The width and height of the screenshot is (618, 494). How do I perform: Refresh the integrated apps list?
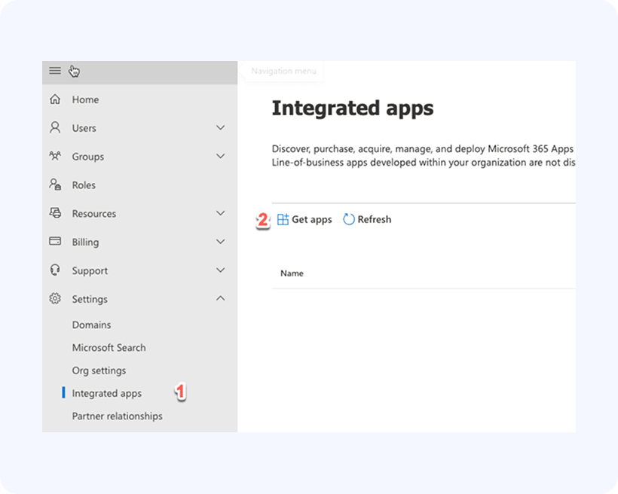click(367, 220)
